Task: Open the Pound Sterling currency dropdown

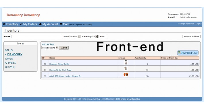Action: point(50,48)
